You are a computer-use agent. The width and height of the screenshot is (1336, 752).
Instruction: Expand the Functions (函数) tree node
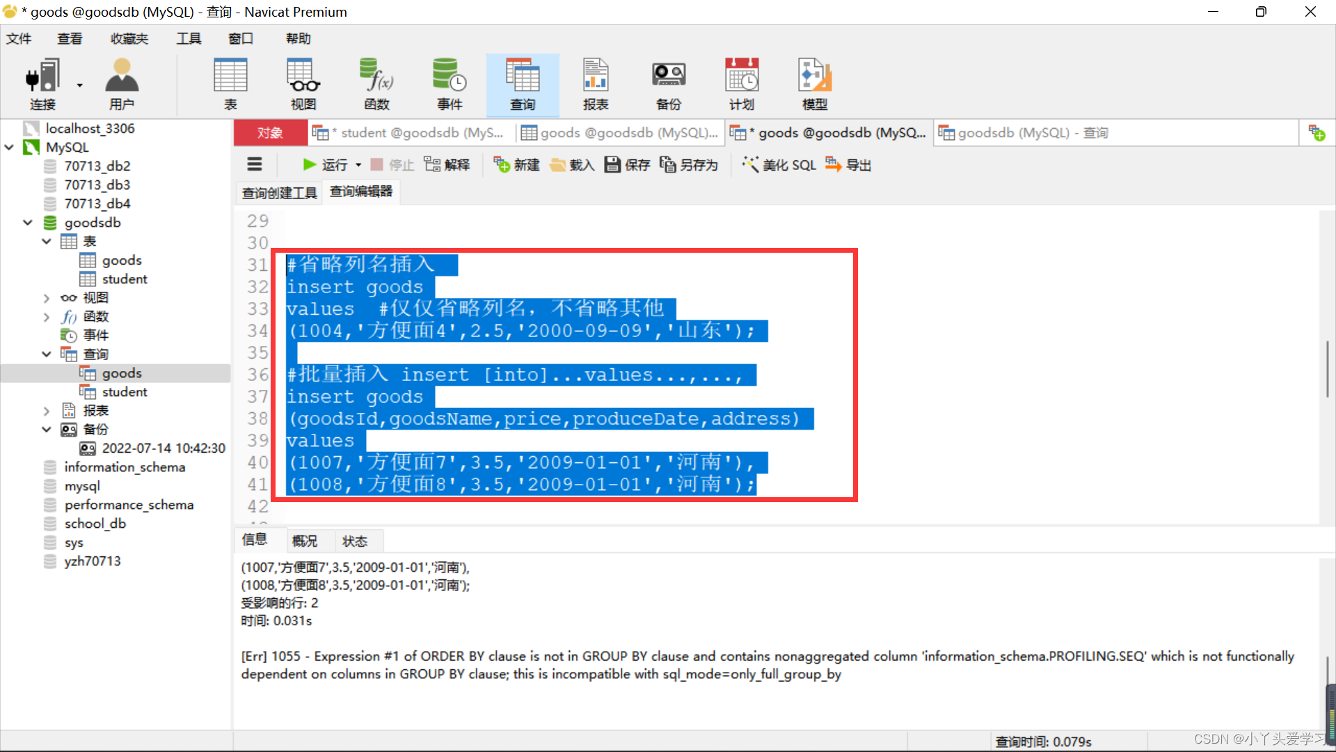click(47, 317)
